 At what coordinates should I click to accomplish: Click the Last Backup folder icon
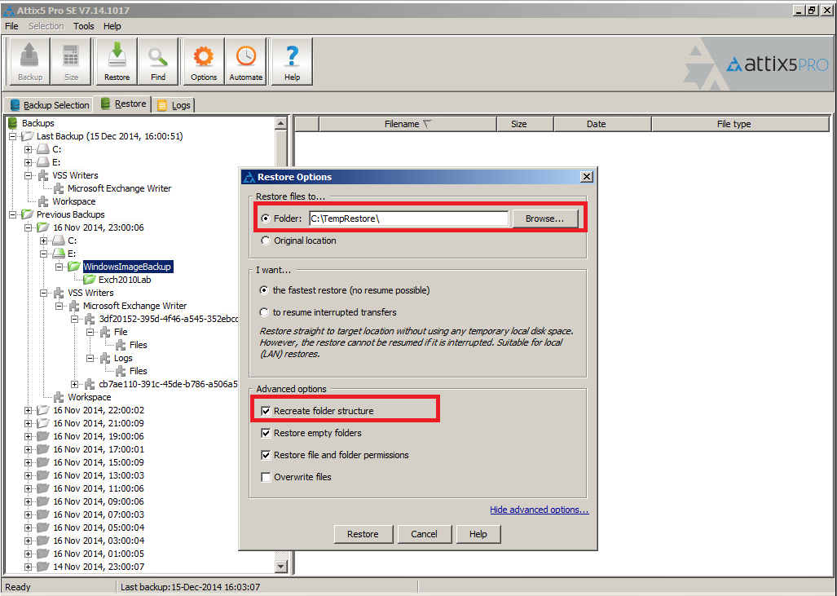28,136
